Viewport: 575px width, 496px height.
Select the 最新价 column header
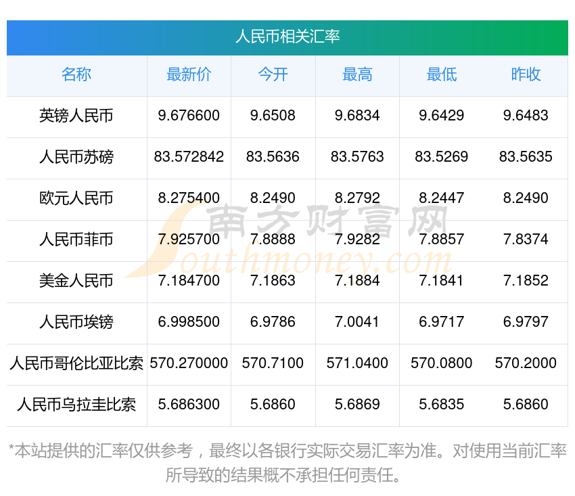189,74
